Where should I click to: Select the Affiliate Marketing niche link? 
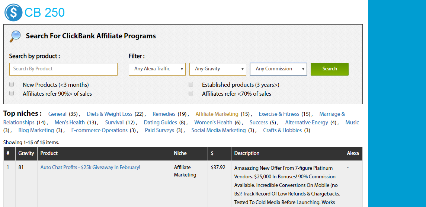coord(217,114)
